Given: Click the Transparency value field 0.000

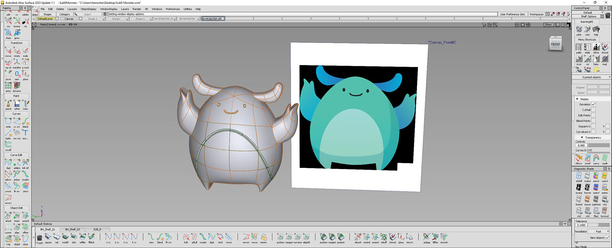Looking at the screenshot, I should pyautogui.click(x=581, y=145).
